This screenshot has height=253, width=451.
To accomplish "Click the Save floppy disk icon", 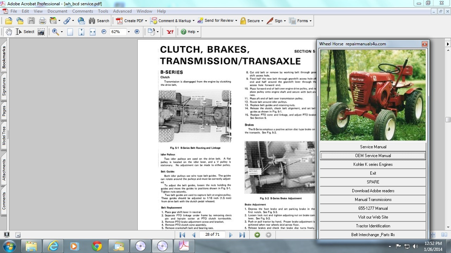I will (31, 21).
